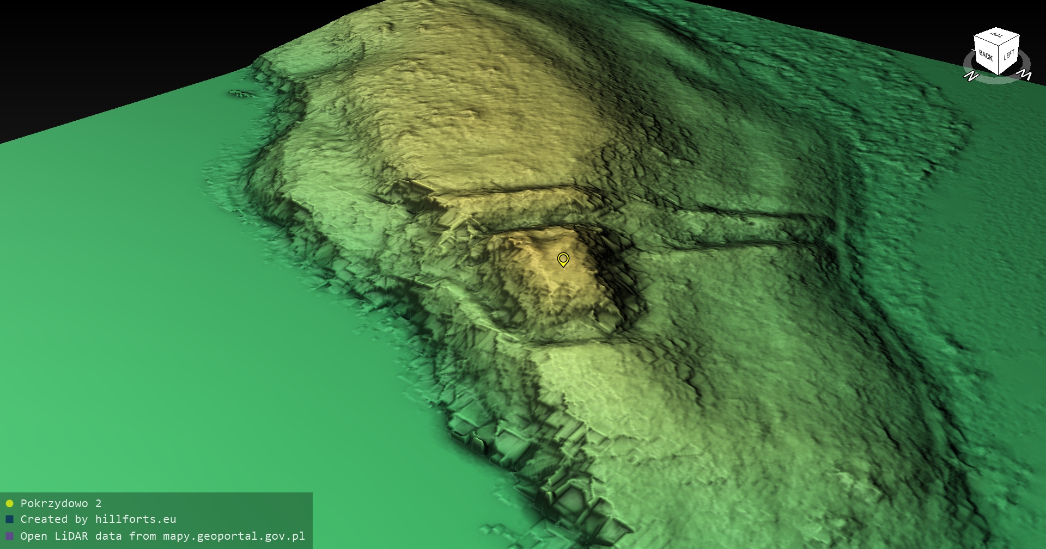1046x549 pixels.
Task: Click the BACK face of the navigation cube
Action: (x=986, y=55)
